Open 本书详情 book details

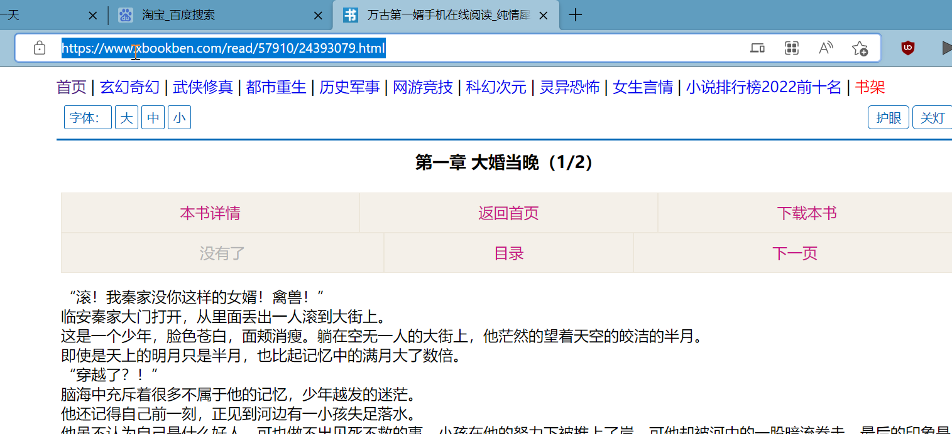point(210,213)
